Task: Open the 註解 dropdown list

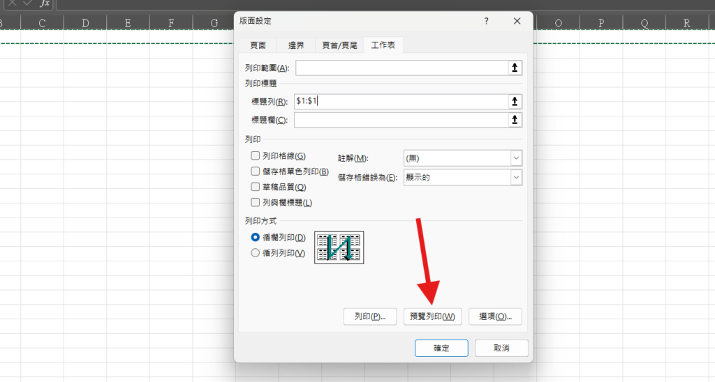Action: point(462,158)
